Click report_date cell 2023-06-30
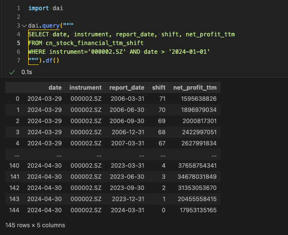288x235 pixels. (127, 177)
